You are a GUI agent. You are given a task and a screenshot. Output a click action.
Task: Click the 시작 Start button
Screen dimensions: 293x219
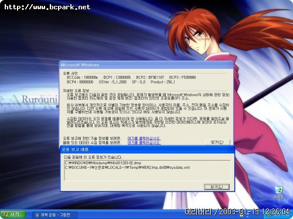point(13,214)
